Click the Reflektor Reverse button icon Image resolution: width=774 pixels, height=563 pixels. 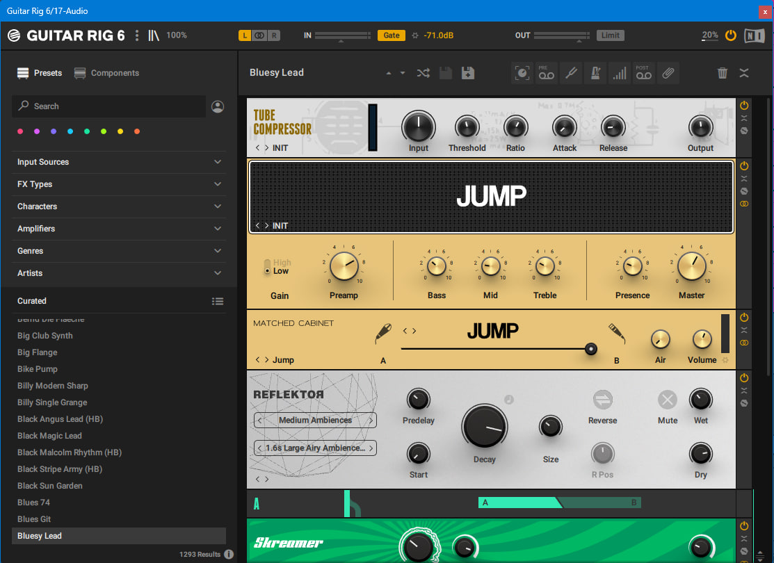(602, 400)
